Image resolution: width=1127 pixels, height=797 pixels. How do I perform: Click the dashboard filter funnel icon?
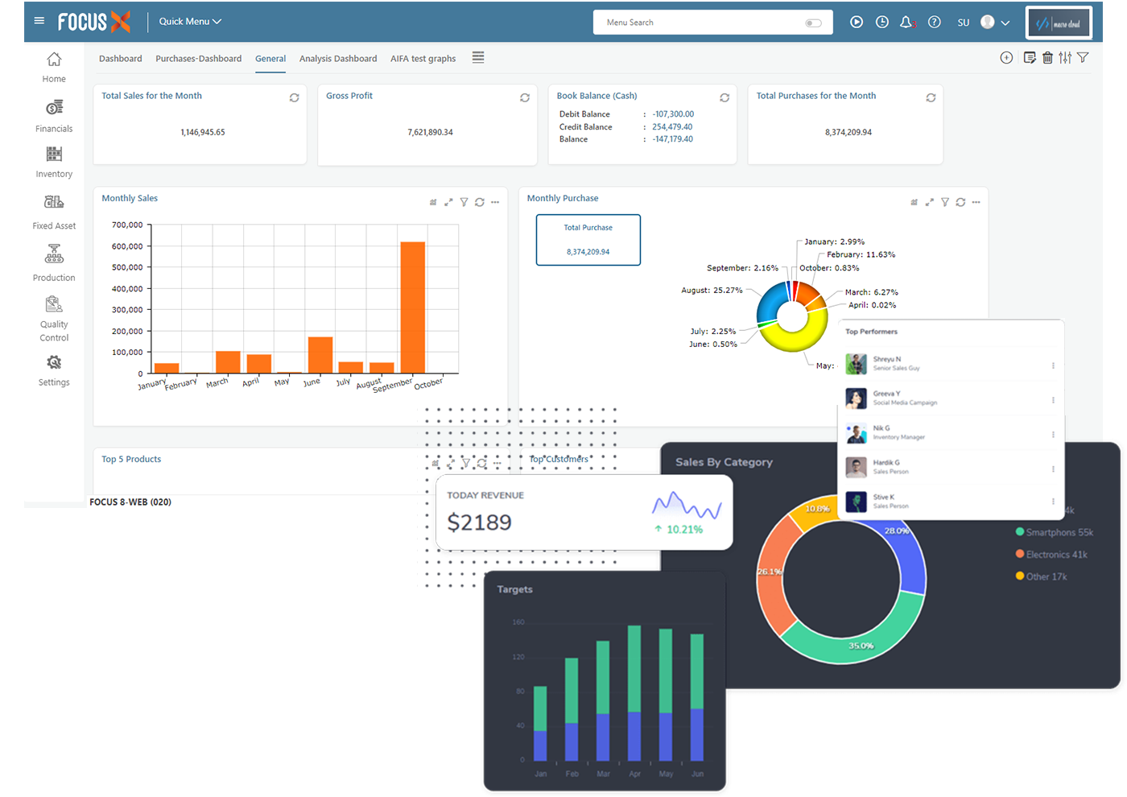click(x=1083, y=57)
